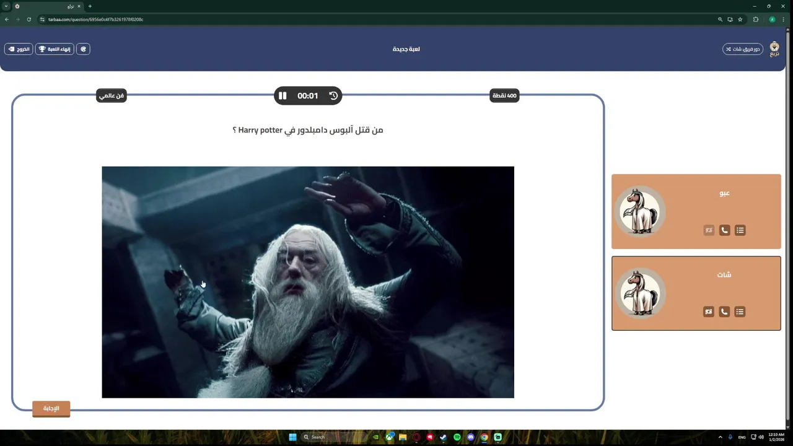
Task: Click the horse avatar of team عبو
Action: click(x=640, y=211)
